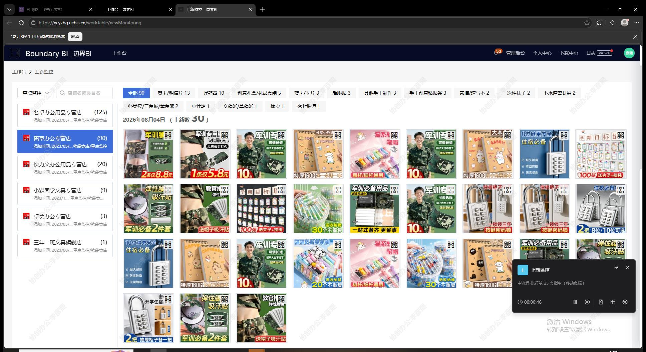This screenshot has height=352, width=646.
Task: Pause the 上新监控 RPA flow
Action: point(575,302)
